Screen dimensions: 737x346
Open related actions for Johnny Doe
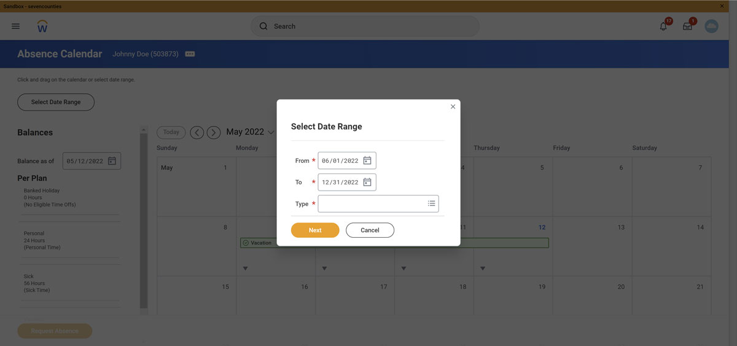pyautogui.click(x=190, y=54)
